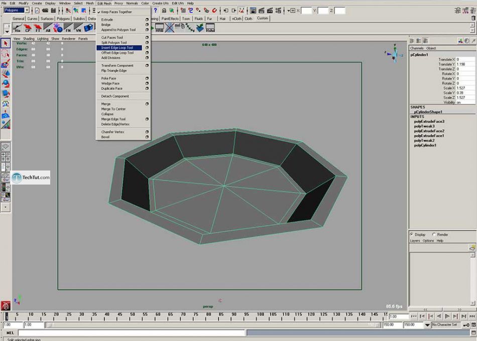477x341 pixels.
Task: Expand polyExtrudeFace3 input node
Action: [429, 121]
